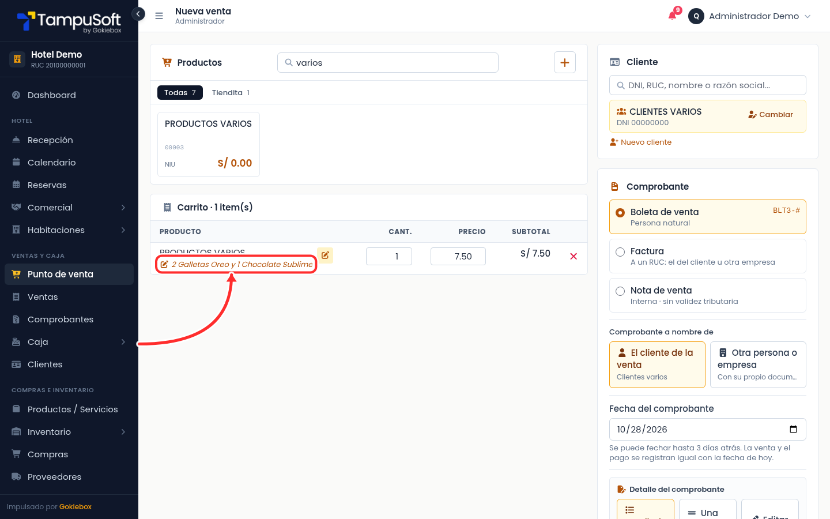The width and height of the screenshot is (830, 519).
Task: Expand the Inventario submenu
Action: pos(69,432)
